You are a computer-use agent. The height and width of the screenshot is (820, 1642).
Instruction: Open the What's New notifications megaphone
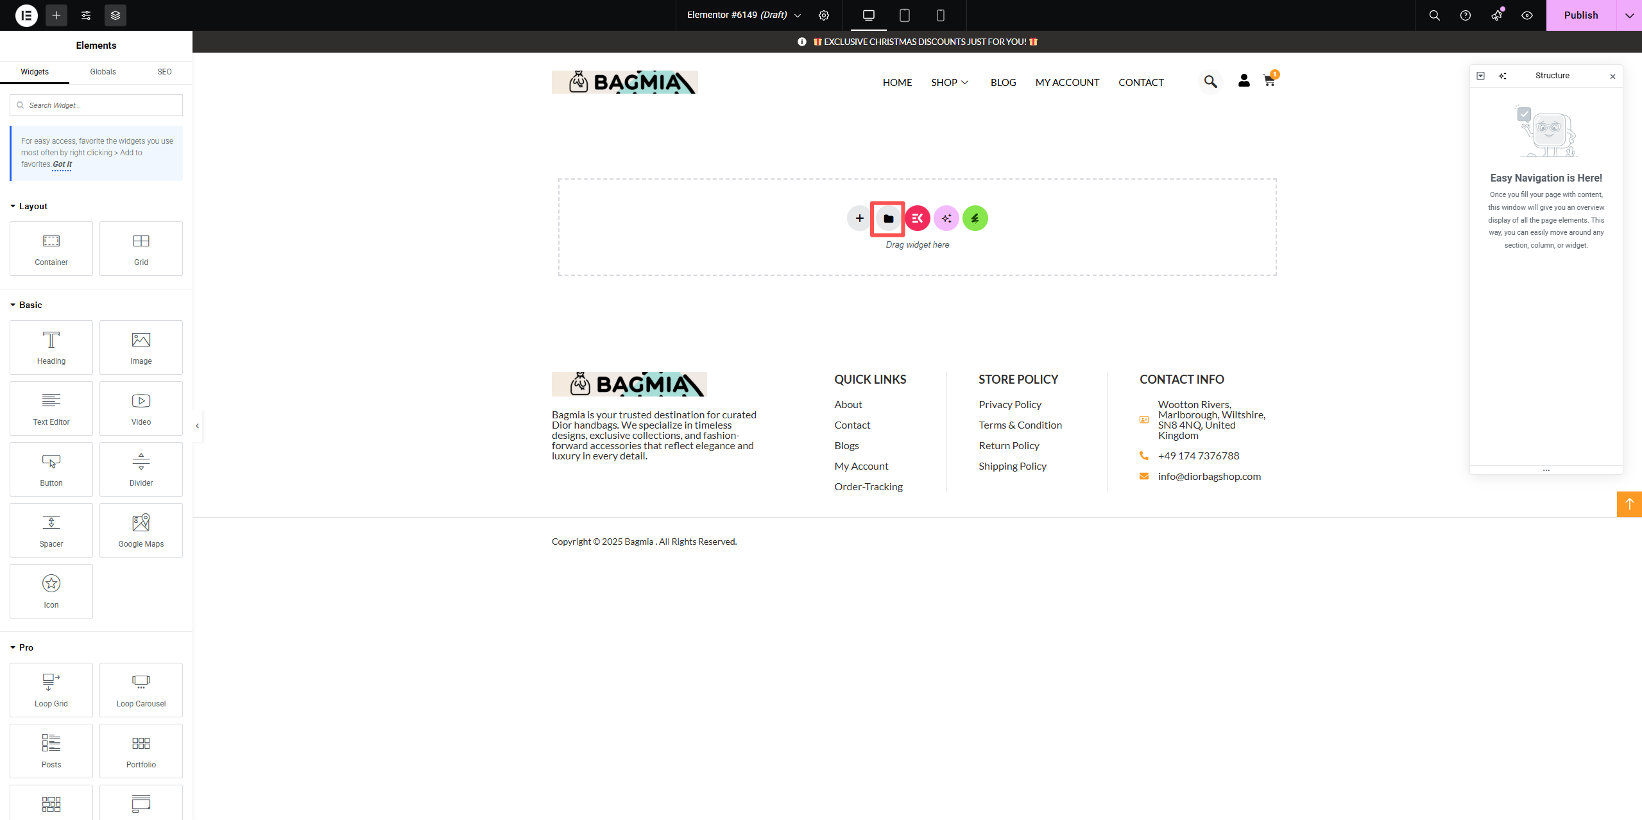coord(1498,15)
